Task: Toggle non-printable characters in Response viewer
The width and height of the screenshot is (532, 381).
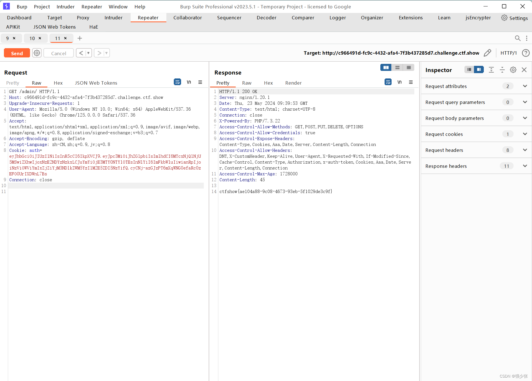Action: (399, 82)
